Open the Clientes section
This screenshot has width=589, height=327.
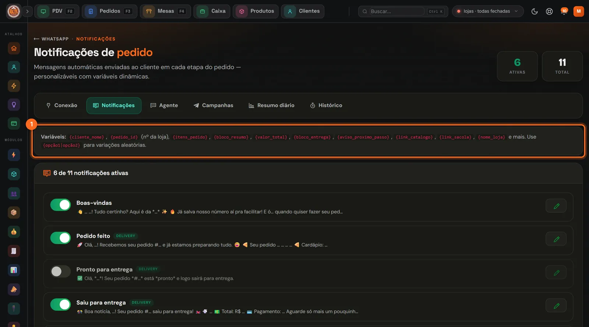(x=303, y=11)
